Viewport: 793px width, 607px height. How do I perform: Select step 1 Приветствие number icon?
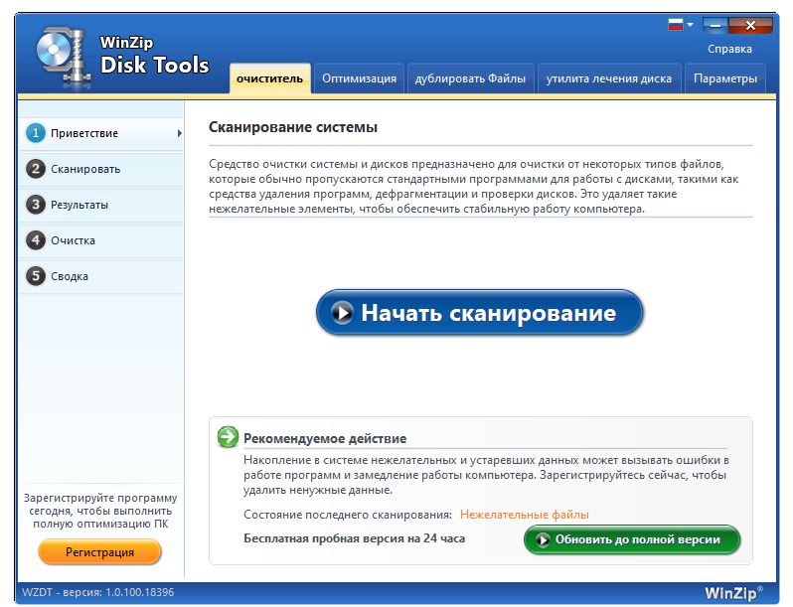36,133
